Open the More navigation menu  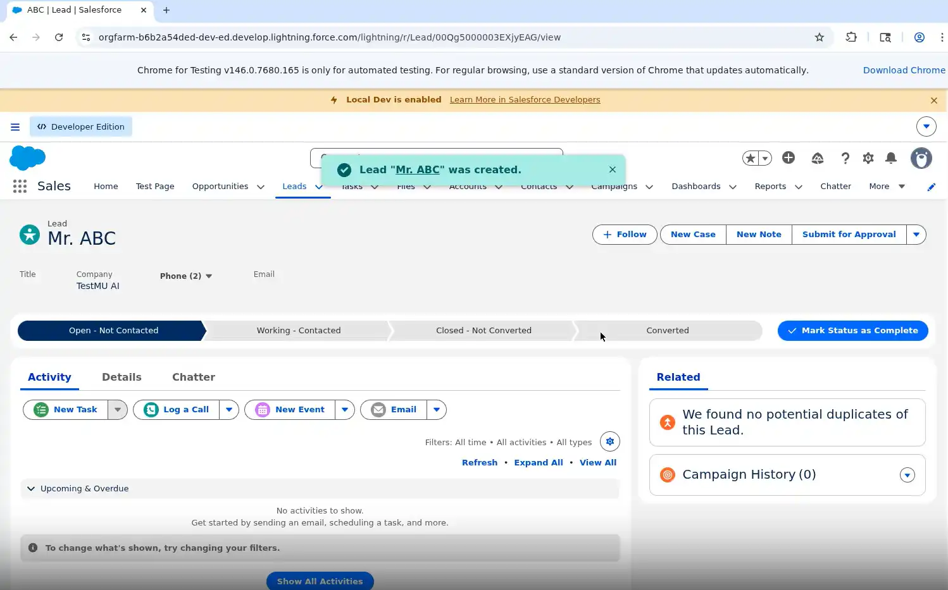coord(887,187)
